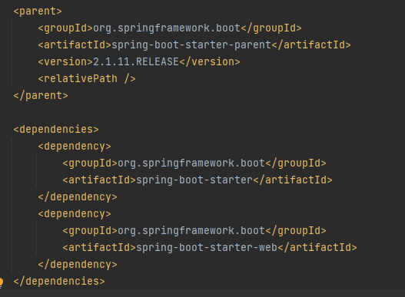The width and height of the screenshot is (405, 297).
Task: Click the last </dependency> closing tag
Action: (x=78, y=265)
